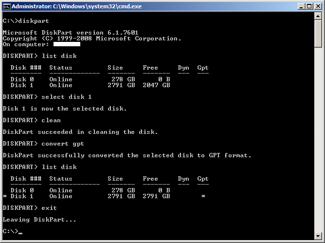This screenshot has width=325, height=243.
Task: Click the Gpt asterisk for Disk 1
Action: click(x=203, y=196)
